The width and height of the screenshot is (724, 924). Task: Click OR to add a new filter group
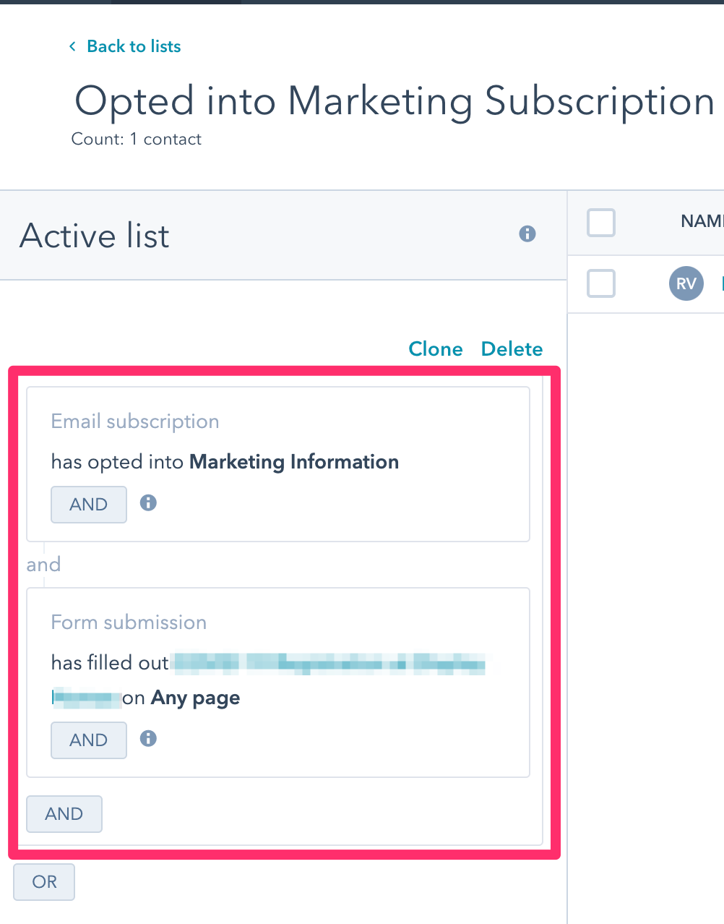point(43,881)
